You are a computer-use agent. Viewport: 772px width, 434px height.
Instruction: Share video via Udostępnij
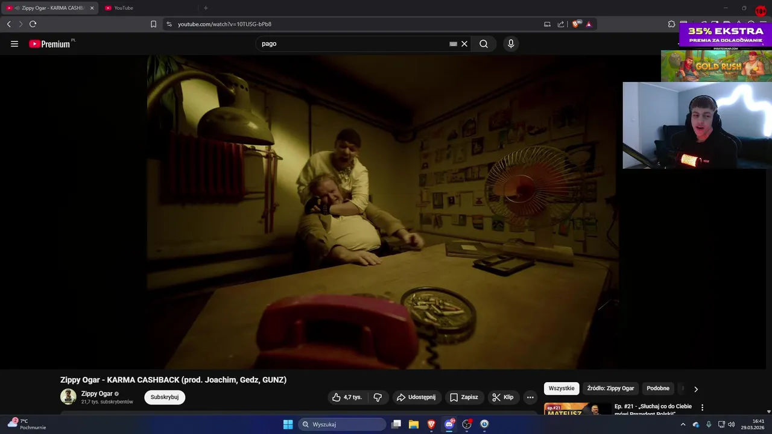tap(416, 397)
